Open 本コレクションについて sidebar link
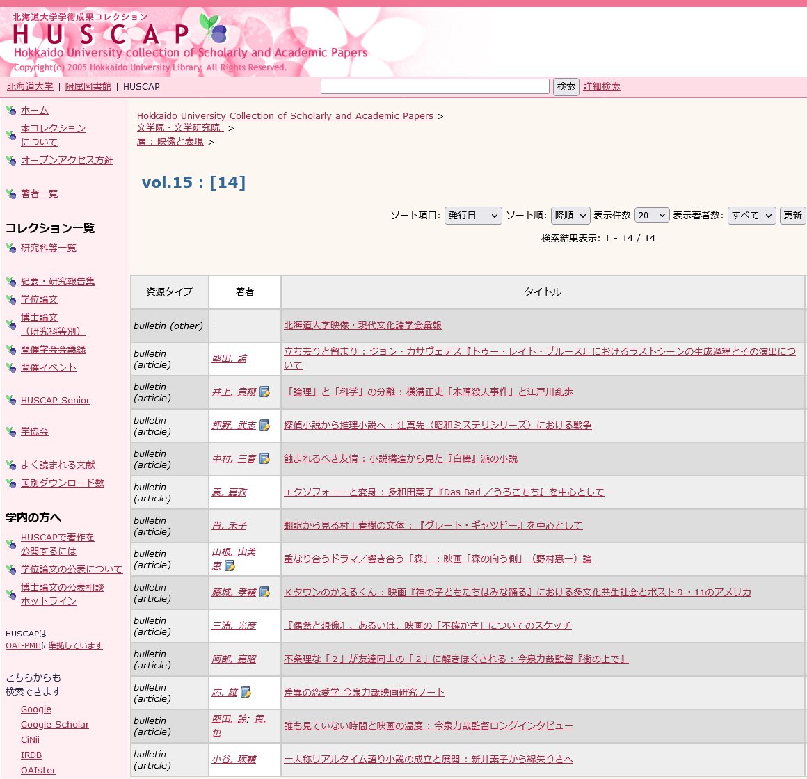Image resolution: width=807 pixels, height=779 pixels. 53,135
